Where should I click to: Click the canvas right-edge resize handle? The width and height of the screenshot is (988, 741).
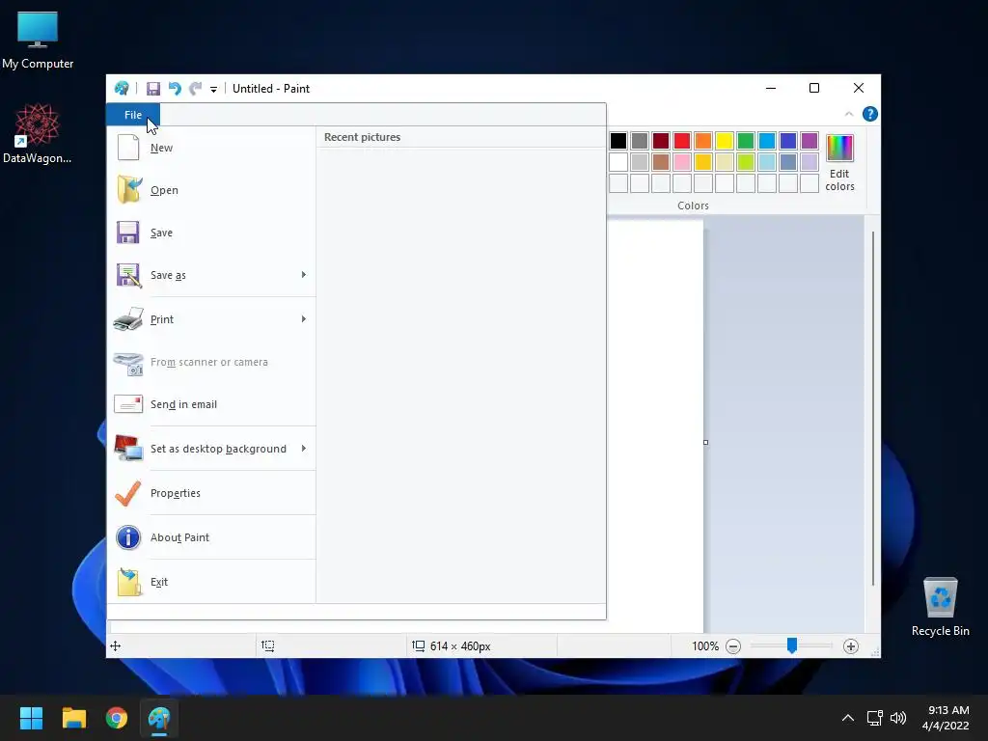click(x=705, y=442)
